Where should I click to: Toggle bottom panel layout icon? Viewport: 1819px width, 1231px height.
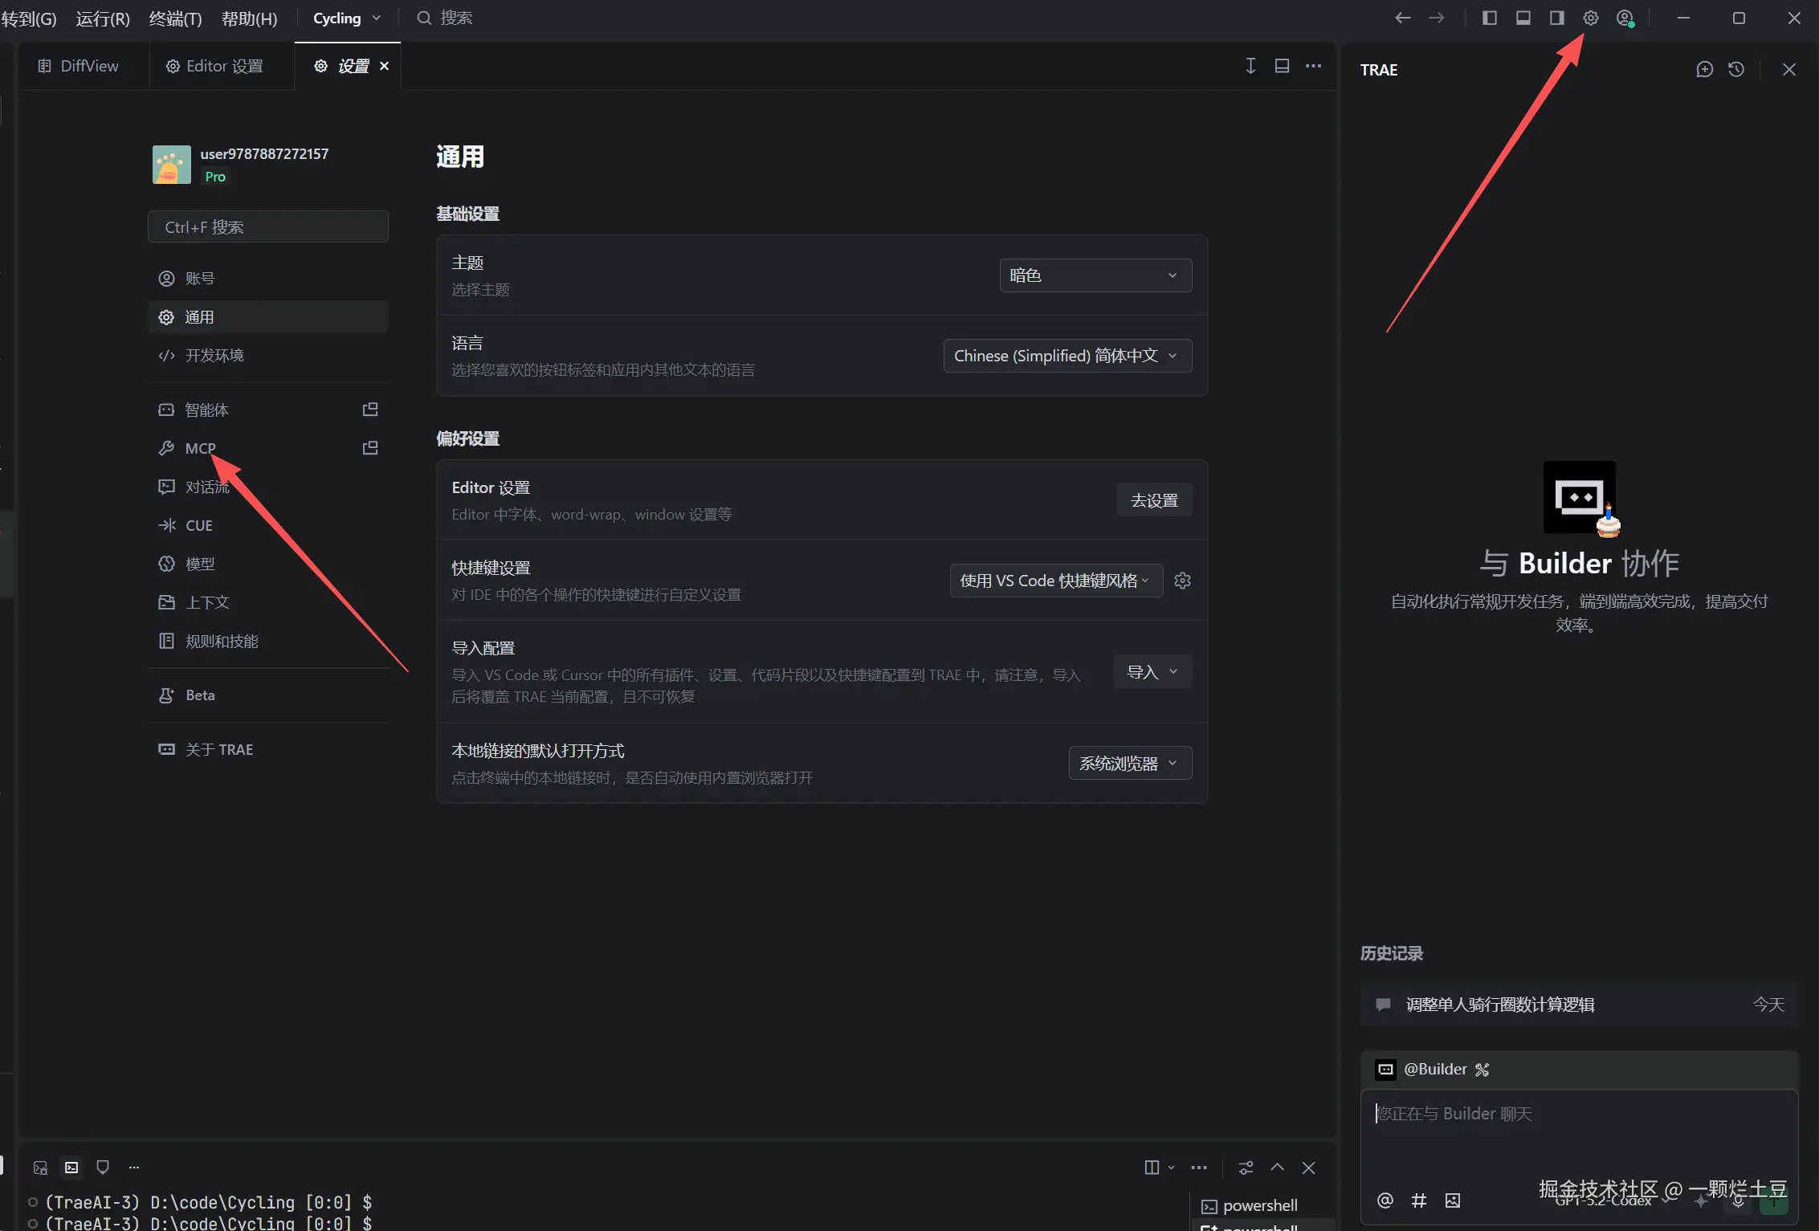click(x=1523, y=18)
